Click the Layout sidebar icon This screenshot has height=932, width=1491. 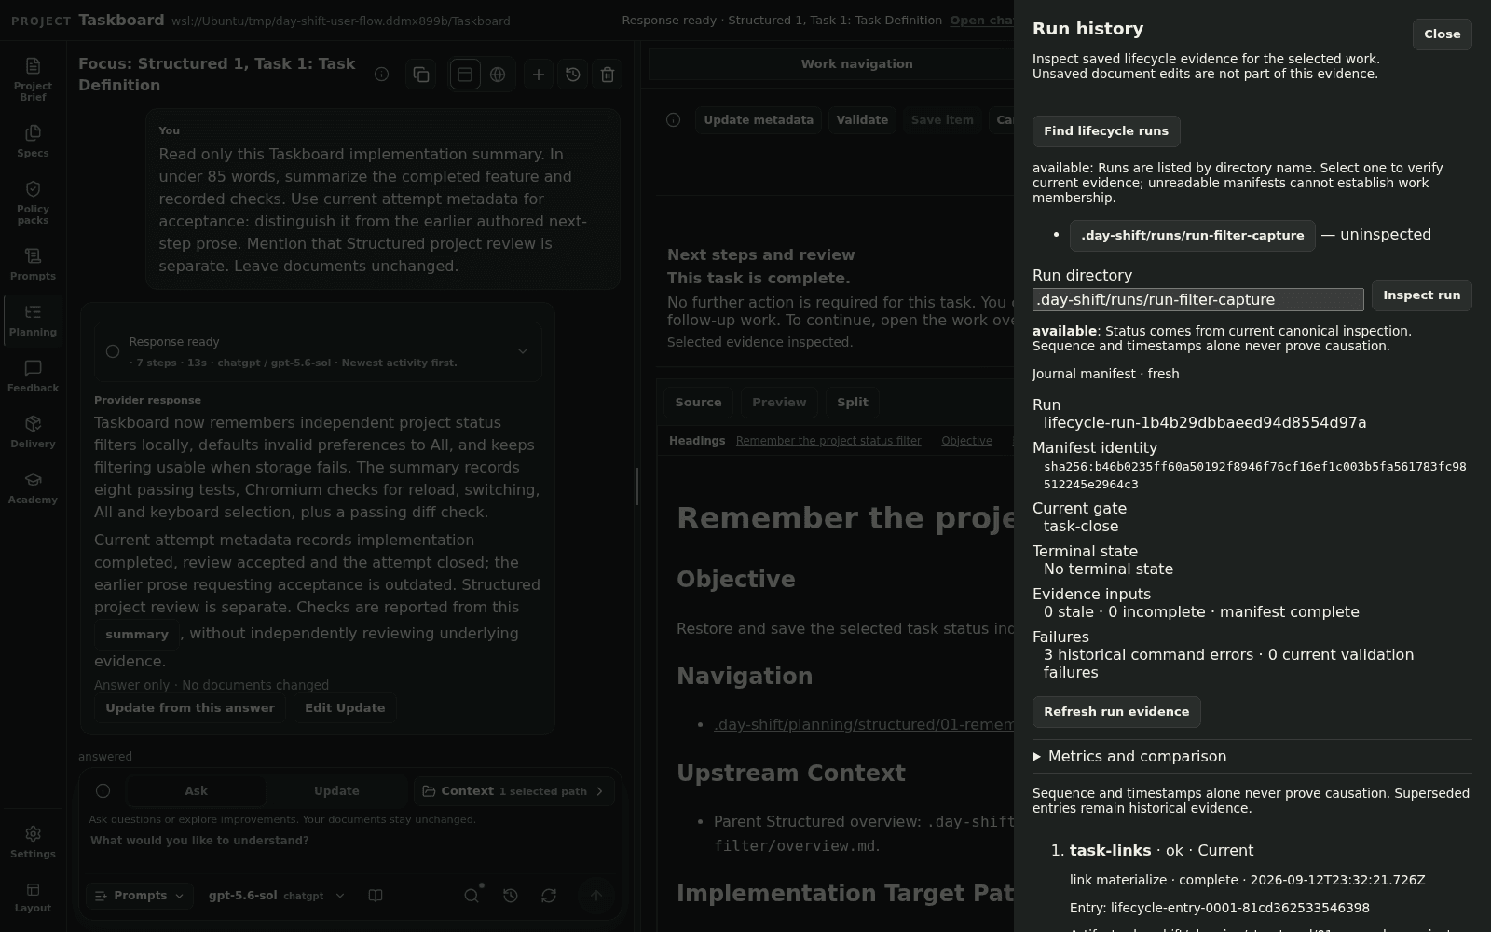coord(33,898)
